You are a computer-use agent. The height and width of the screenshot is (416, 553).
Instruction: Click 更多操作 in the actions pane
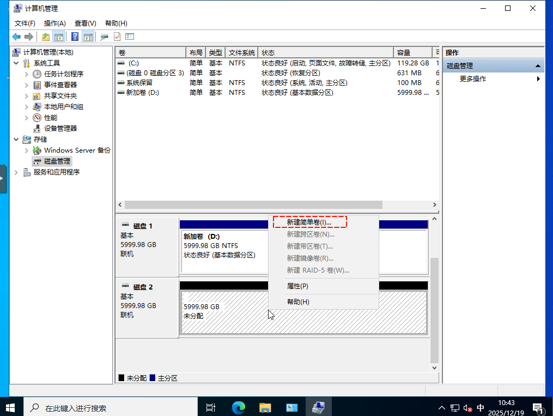(472, 79)
